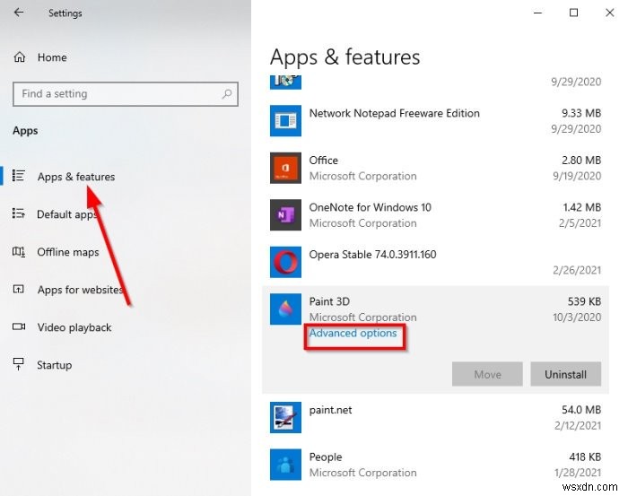Maximize the Settings window
628x496 pixels.
click(573, 13)
